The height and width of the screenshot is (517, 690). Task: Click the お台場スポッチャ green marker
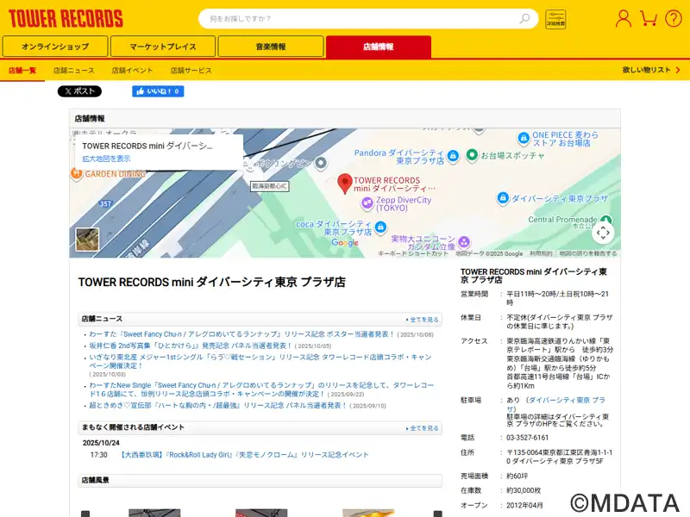click(472, 155)
